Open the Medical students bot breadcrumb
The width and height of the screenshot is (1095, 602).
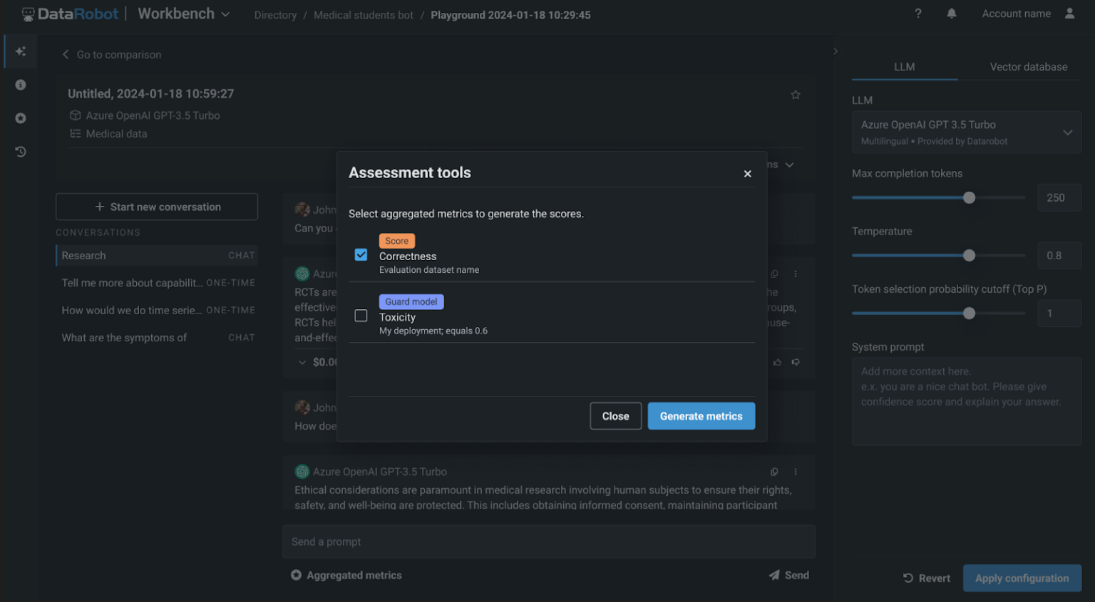click(x=364, y=14)
